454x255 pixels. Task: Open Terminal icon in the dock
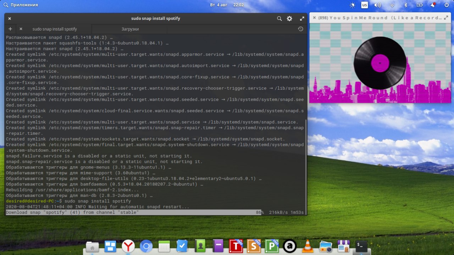[x=361, y=246]
